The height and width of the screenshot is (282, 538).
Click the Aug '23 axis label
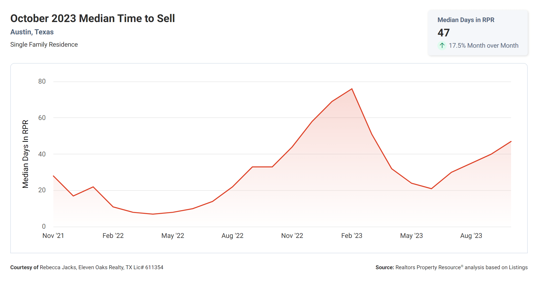471,236
